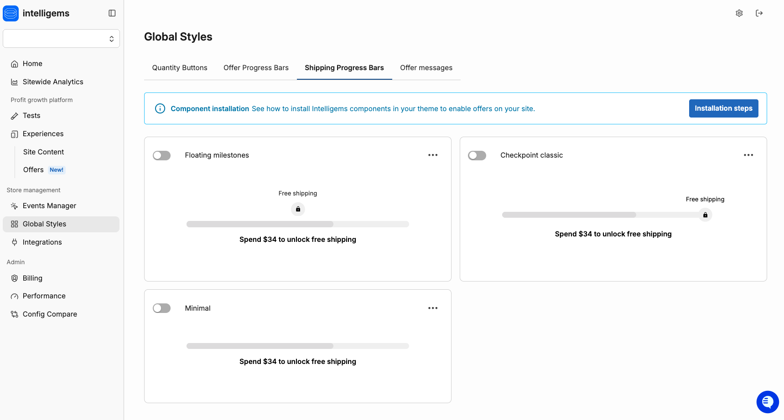The width and height of the screenshot is (784, 420).
Task: Click the Home icon in sidebar
Action: point(15,64)
